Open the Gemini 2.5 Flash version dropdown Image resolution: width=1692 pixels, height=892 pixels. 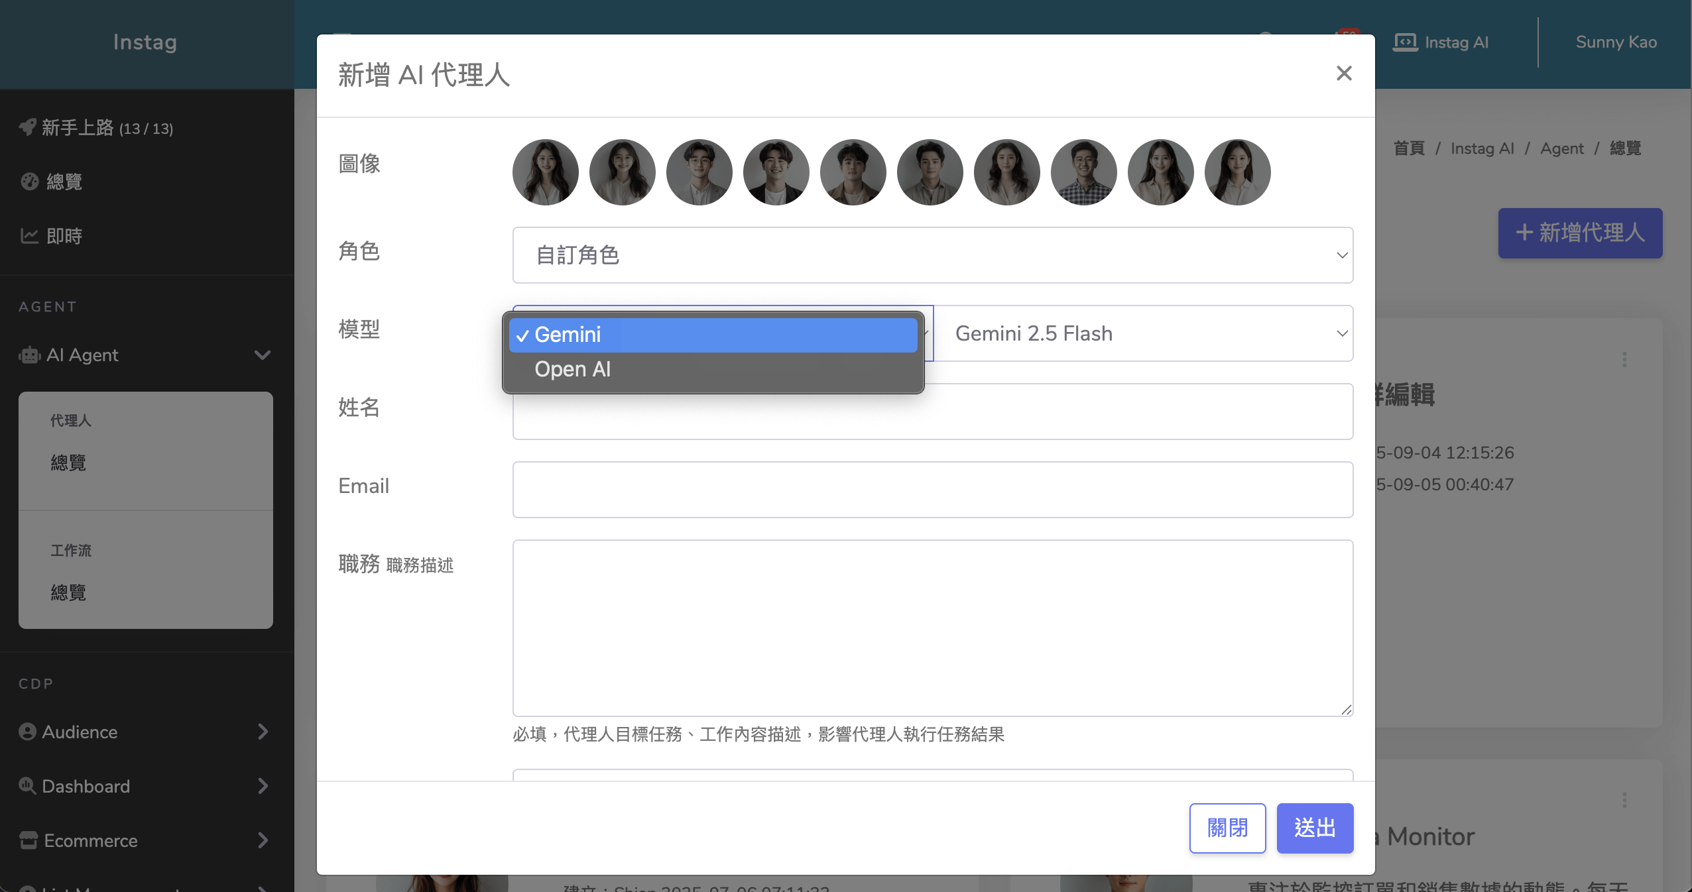pos(1143,333)
